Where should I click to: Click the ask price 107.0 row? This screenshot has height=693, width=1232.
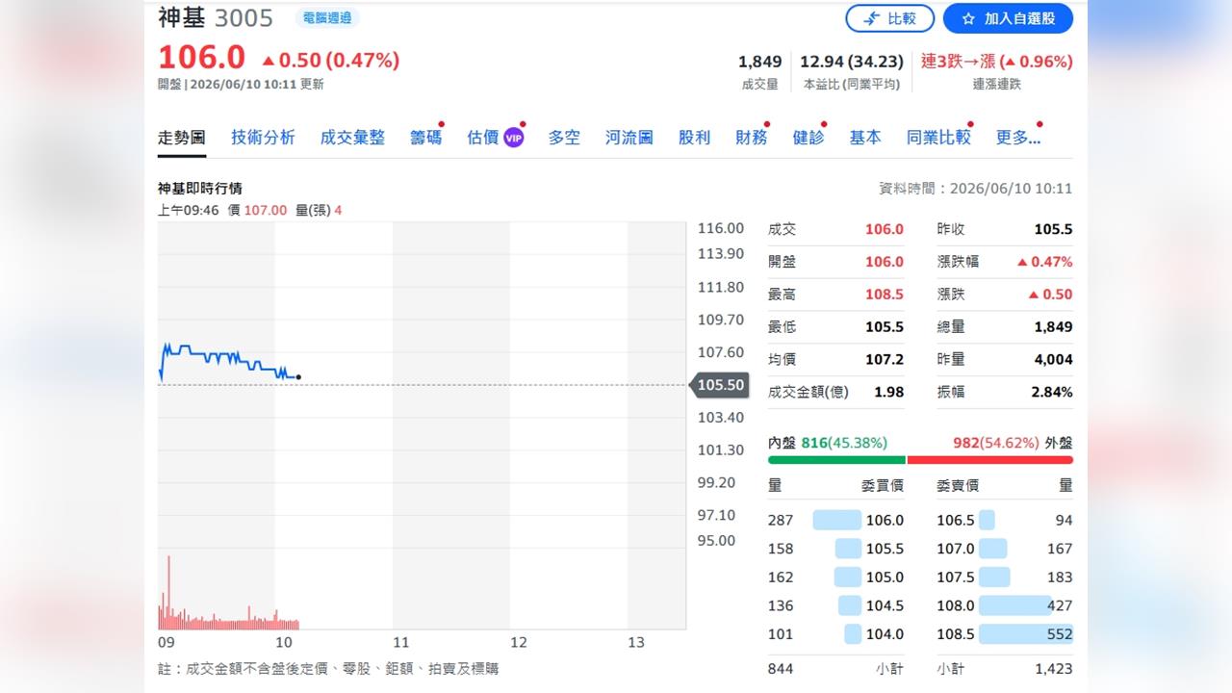[x=1005, y=549]
